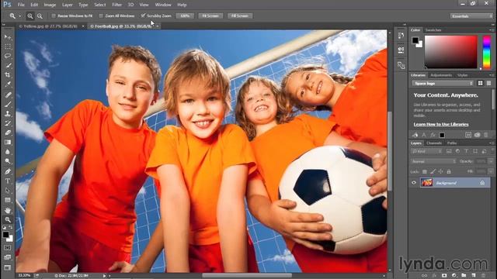The height and width of the screenshot is (279, 497).
Task: Open the layer Kind filter dropdown
Action: [426, 152]
